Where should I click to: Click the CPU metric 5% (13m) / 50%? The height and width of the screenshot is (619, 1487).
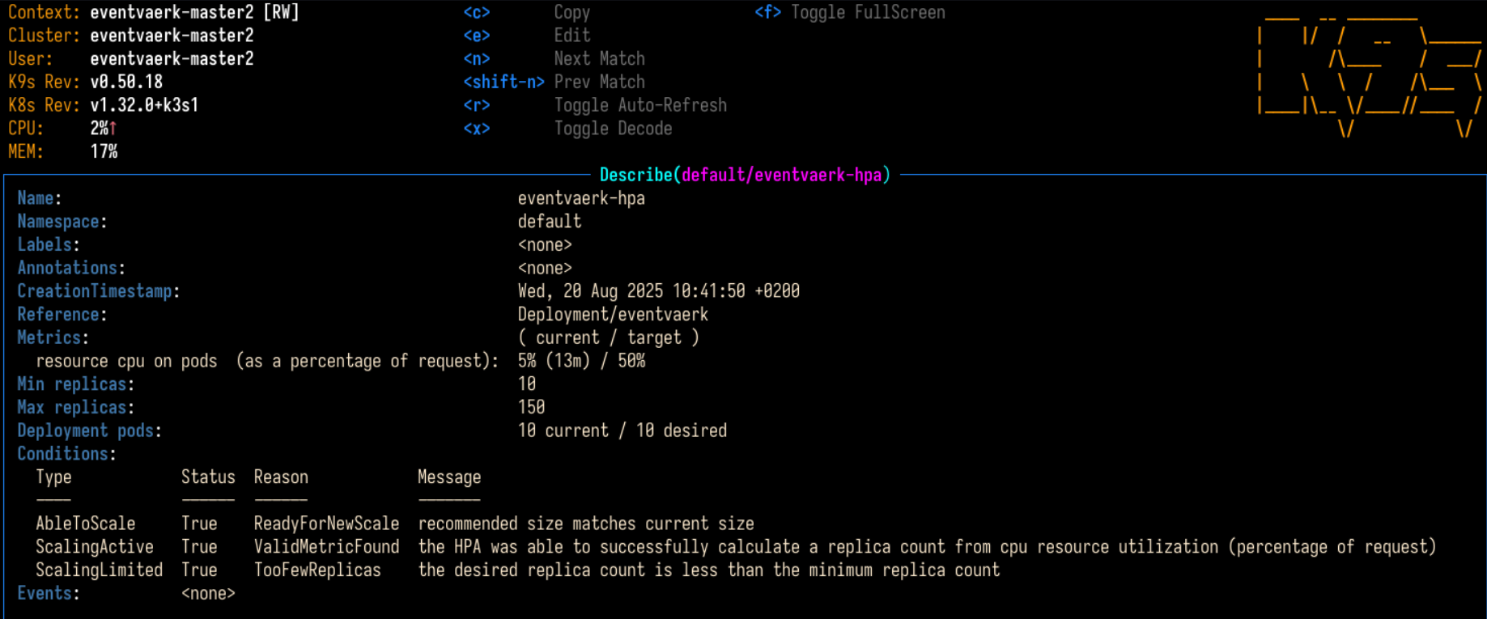[x=581, y=361]
